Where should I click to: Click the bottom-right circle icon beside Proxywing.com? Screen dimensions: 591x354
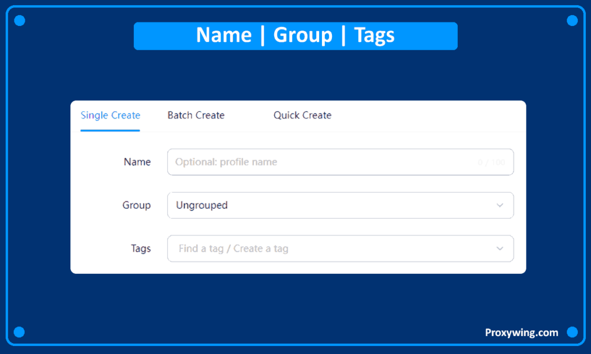(x=572, y=332)
